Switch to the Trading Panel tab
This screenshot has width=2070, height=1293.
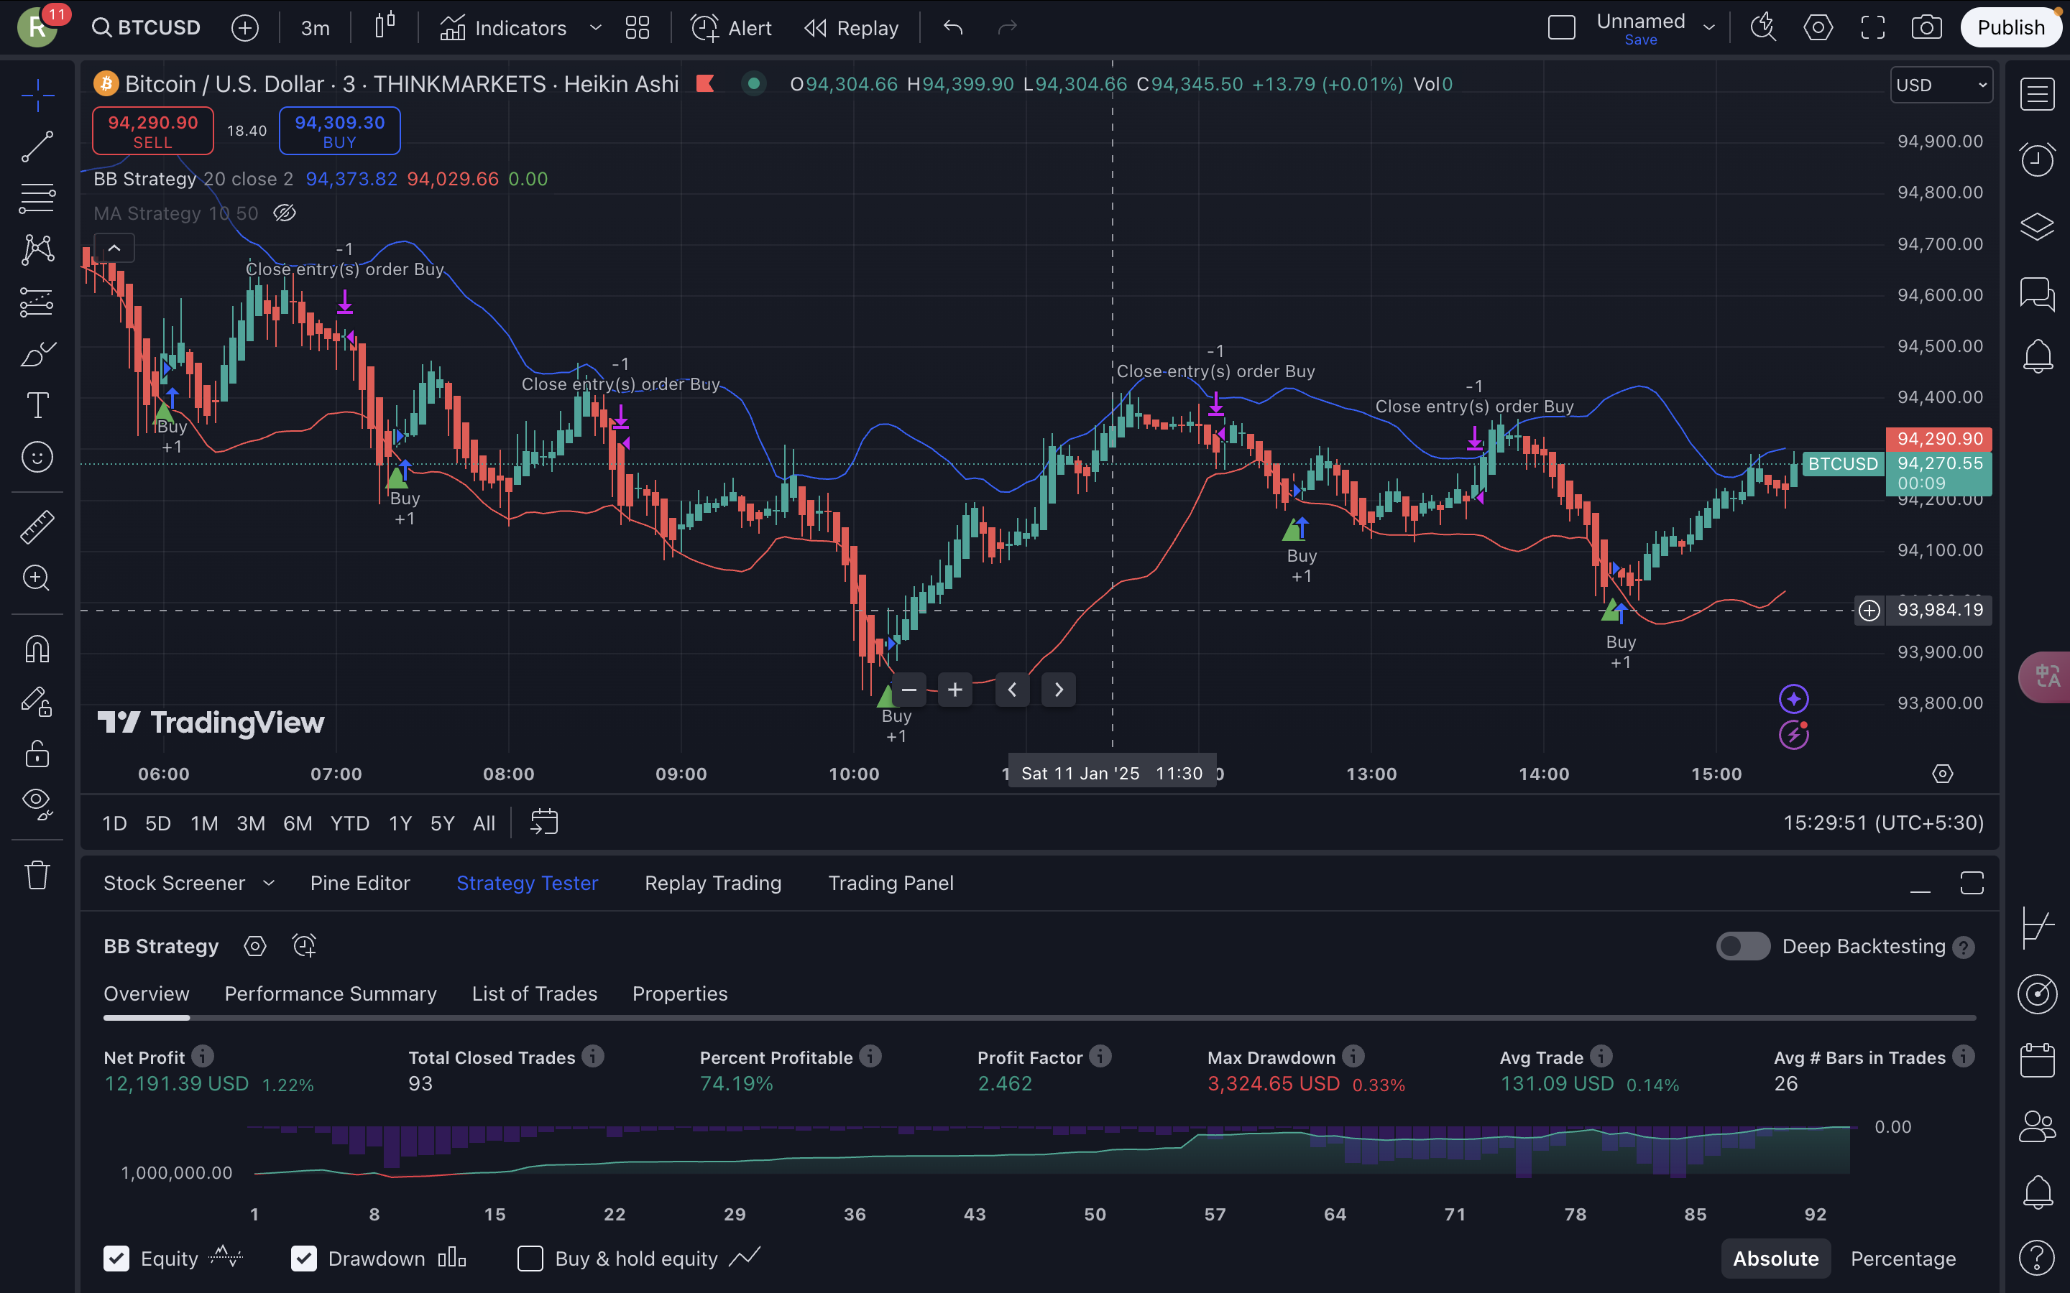[891, 883]
